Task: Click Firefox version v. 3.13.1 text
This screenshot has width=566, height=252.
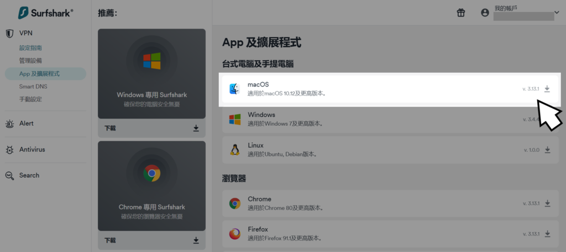Action: (531, 234)
